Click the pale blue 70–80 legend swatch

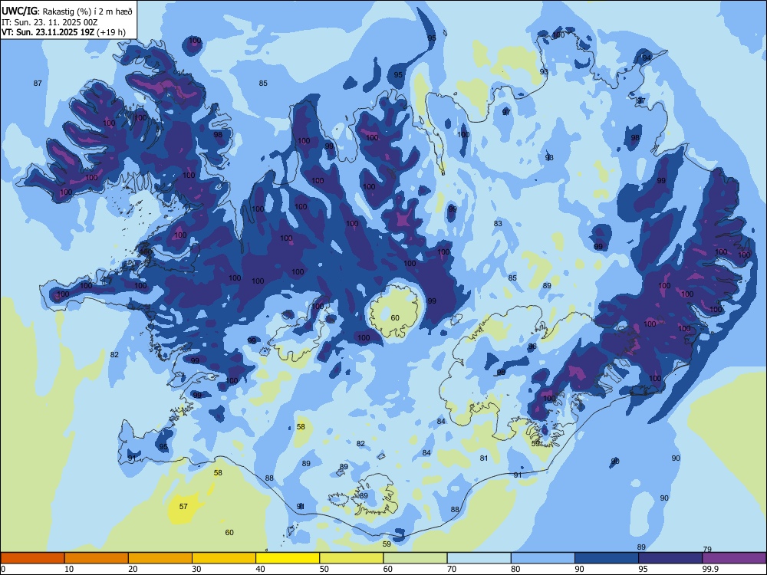coord(479,558)
